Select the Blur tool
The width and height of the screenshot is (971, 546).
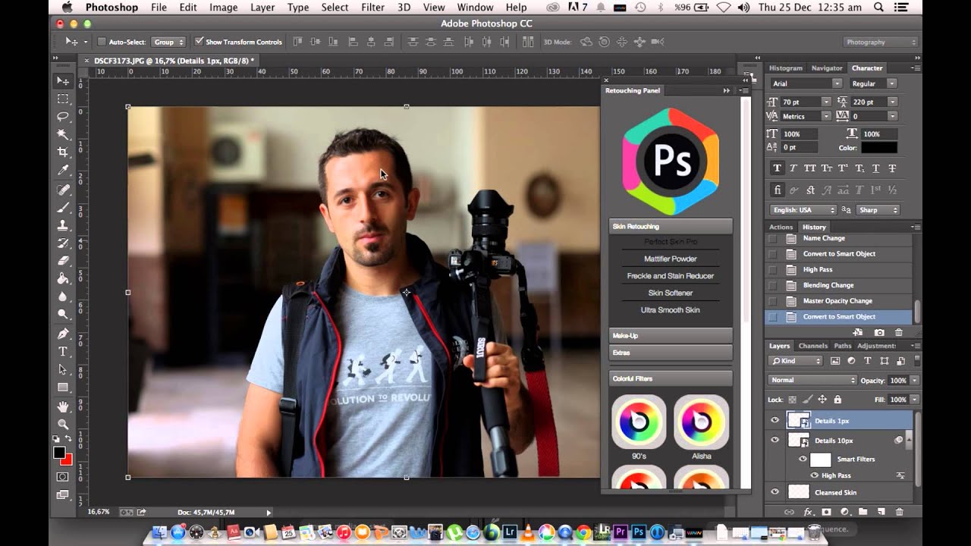point(63,297)
